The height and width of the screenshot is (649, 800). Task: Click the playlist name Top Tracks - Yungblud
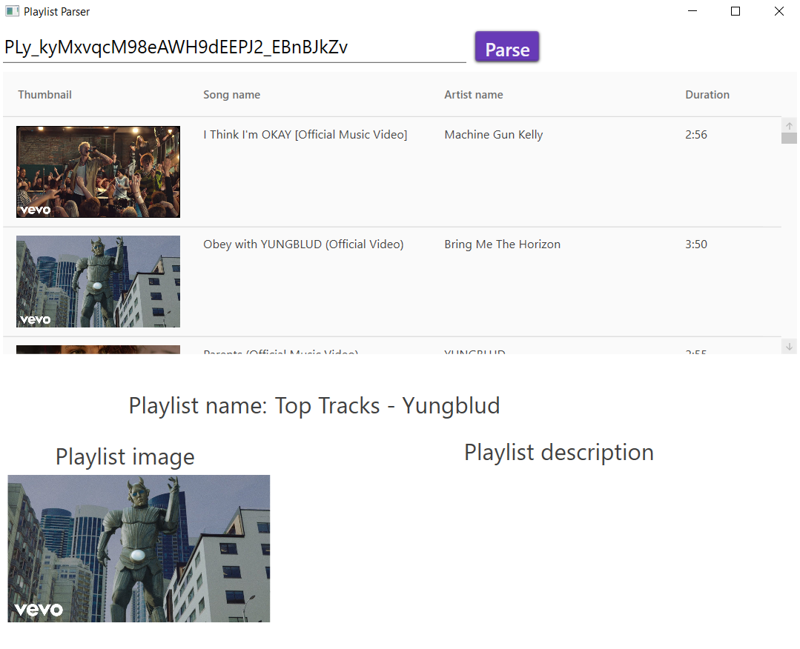tap(314, 405)
